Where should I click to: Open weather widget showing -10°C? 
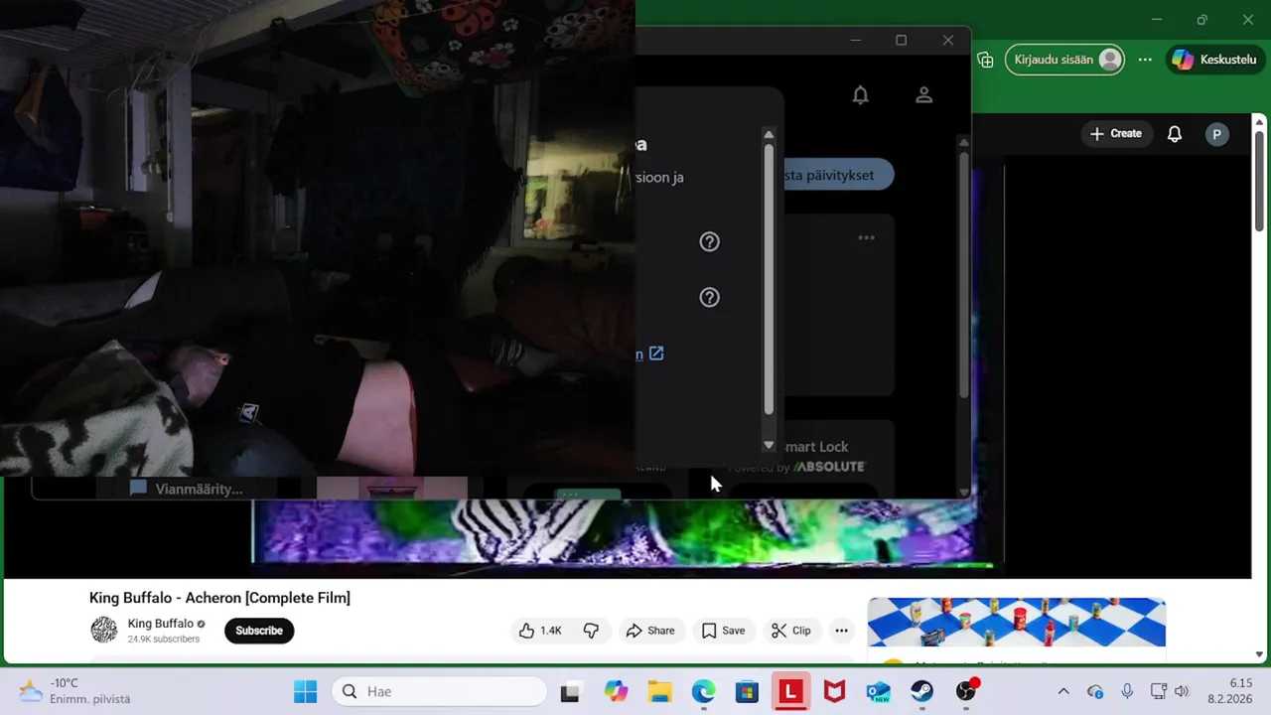click(75, 691)
